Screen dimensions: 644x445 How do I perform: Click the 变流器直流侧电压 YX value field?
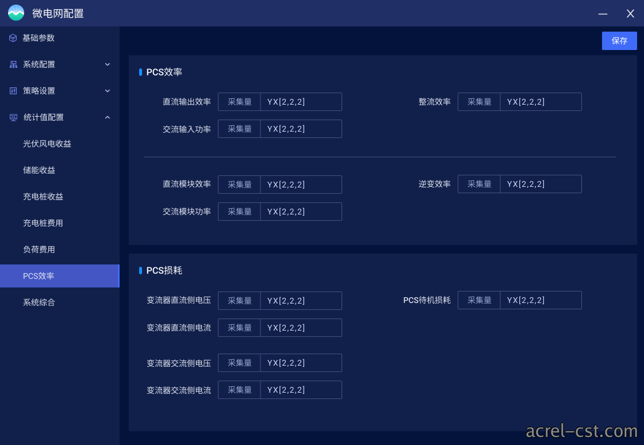tap(301, 301)
